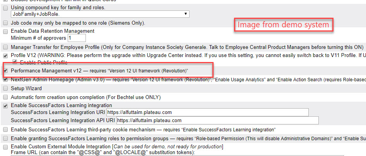Enable Learning third-party cookie mechanism

click(x=5, y=130)
